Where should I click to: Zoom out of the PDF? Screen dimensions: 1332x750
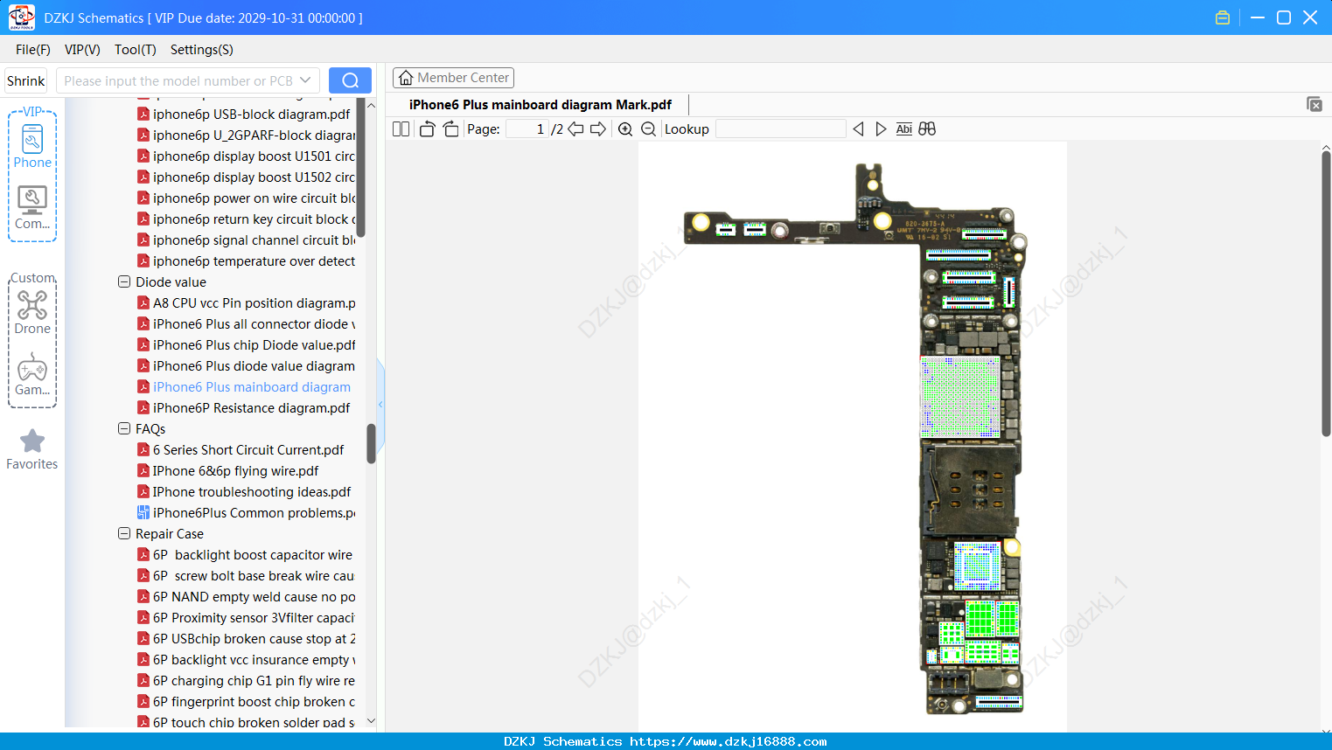click(x=648, y=129)
